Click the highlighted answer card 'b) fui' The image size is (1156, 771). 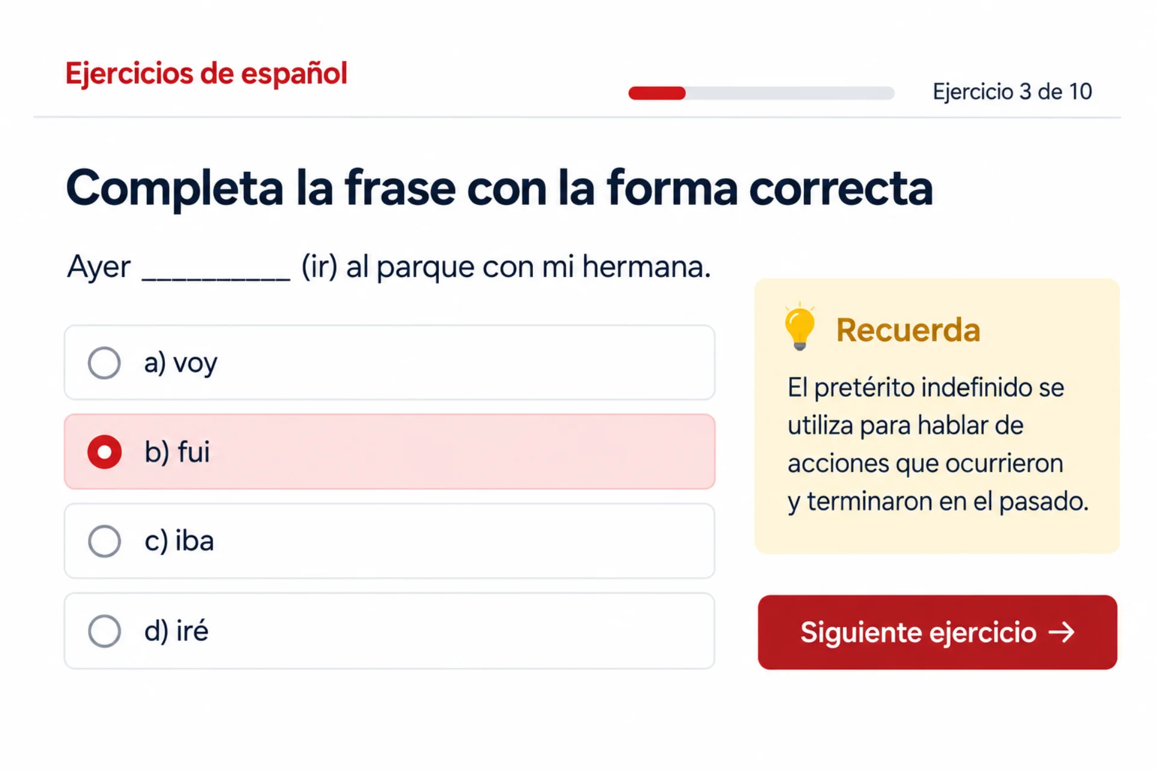tap(390, 452)
